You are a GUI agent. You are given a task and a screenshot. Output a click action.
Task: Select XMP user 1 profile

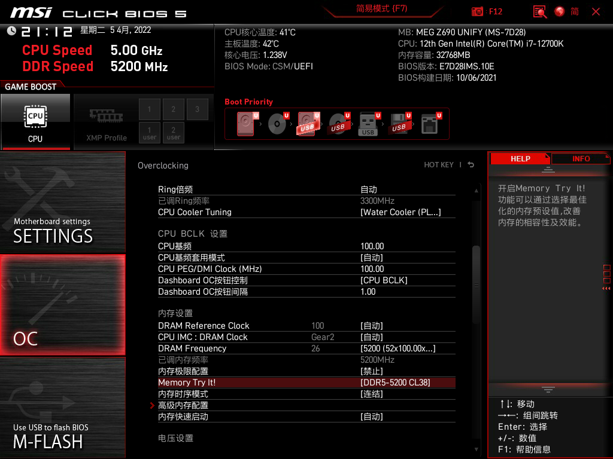149,133
